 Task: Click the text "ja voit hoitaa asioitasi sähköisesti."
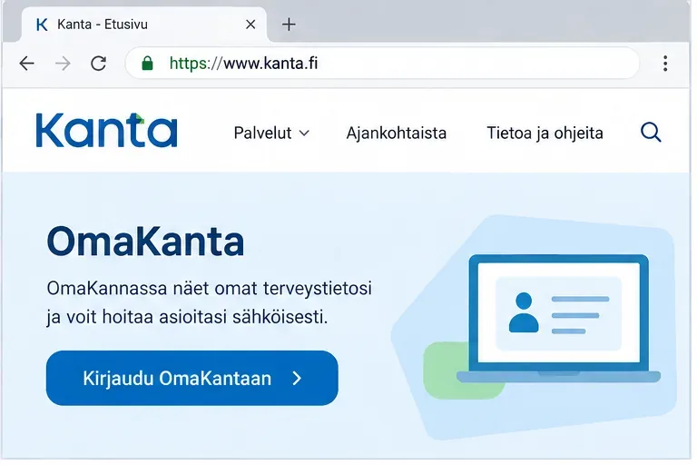187,317
